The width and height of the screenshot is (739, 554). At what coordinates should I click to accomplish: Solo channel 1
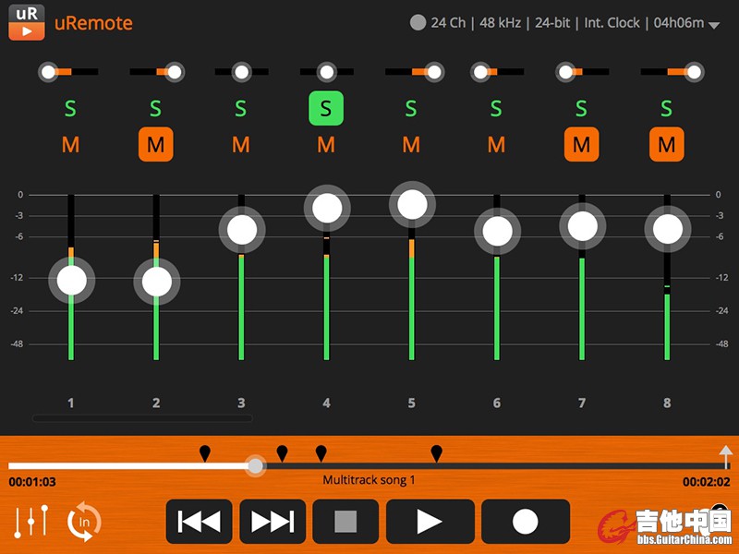[71, 109]
